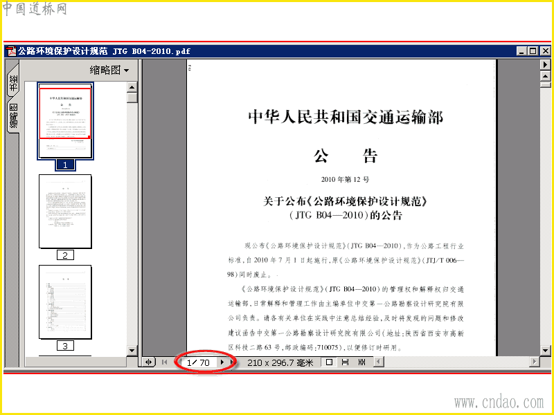Select single page layout view
This screenshot has height=415, width=554.
(330, 362)
